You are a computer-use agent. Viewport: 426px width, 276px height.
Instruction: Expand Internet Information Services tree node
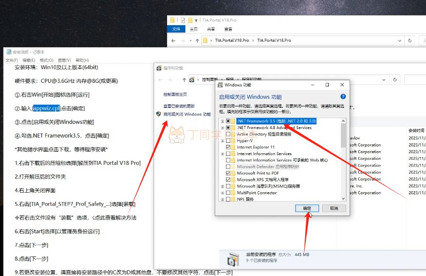223,154
